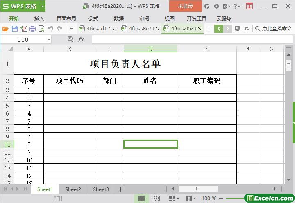Select column B header
295x203 pixels.
point(70,49)
